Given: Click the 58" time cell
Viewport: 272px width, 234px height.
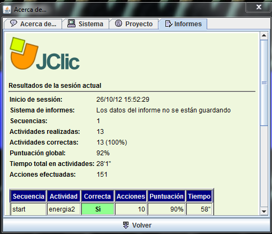Looking at the screenshot, I should pyautogui.click(x=199, y=209).
